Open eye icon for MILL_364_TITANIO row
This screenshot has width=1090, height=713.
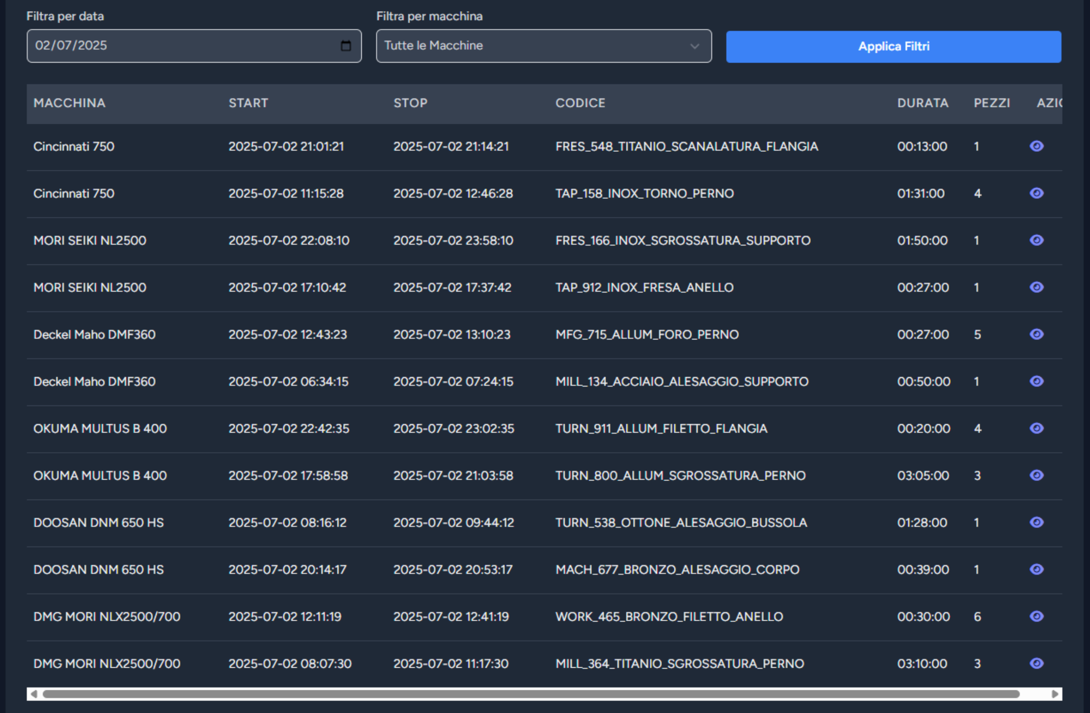click(x=1036, y=663)
